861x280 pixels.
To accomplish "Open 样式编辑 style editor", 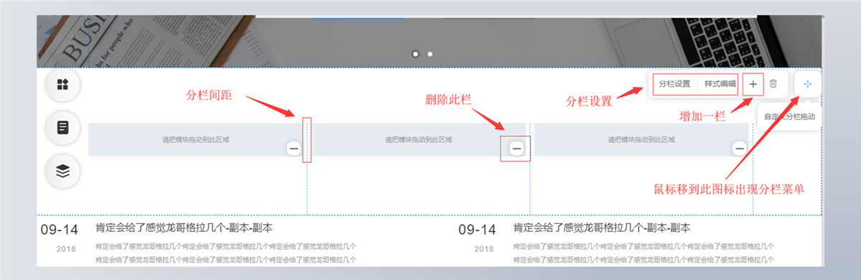I will (x=720, y=84).
